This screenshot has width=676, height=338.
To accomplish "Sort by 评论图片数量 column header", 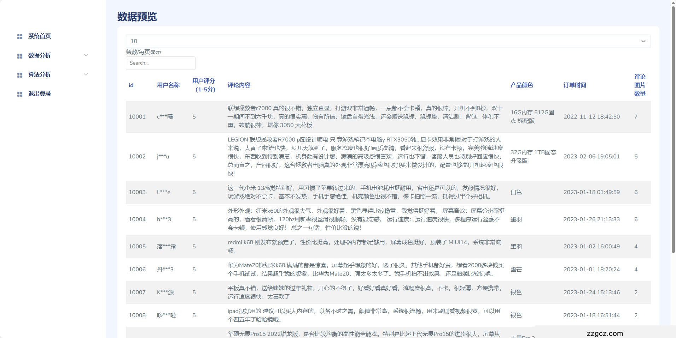I will [640, 85].
